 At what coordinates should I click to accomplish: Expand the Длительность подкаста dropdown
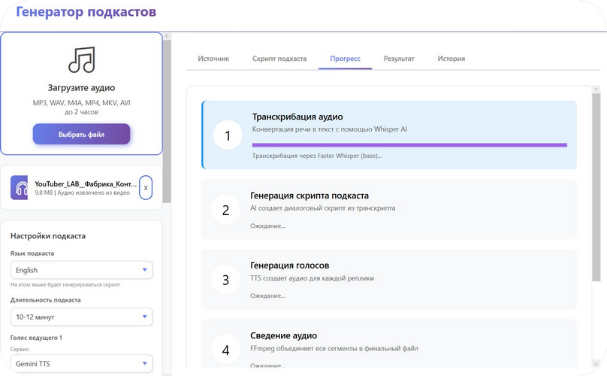pyautogui.click(x=81, y=317)
